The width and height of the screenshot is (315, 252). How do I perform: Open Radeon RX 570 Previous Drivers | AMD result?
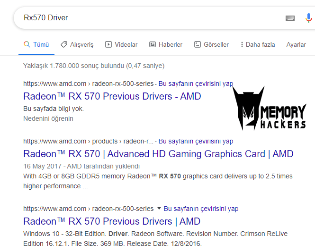pos(112,221)
